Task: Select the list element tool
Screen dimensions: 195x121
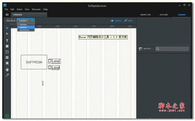Action: point(7,63)
